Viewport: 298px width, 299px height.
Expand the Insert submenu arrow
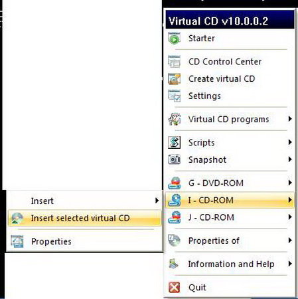point(157,201)
